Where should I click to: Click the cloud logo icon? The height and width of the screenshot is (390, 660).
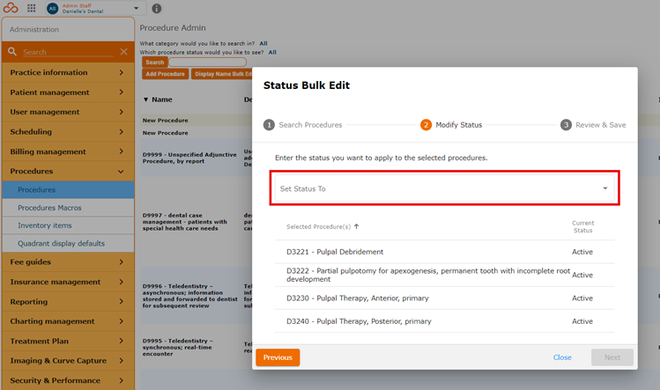(x=11, y=8)
